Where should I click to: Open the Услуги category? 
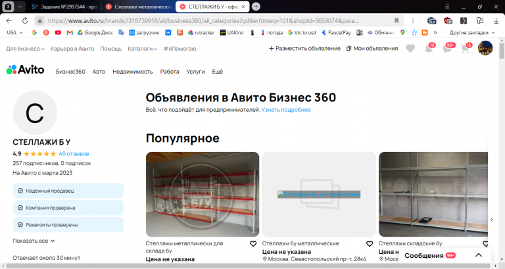[195, 72]
